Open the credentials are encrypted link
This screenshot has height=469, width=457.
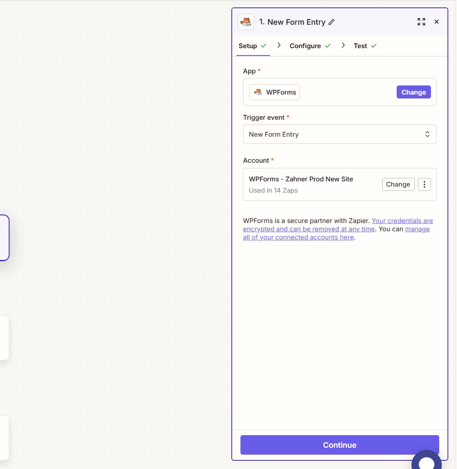click(x=338, y=225)
